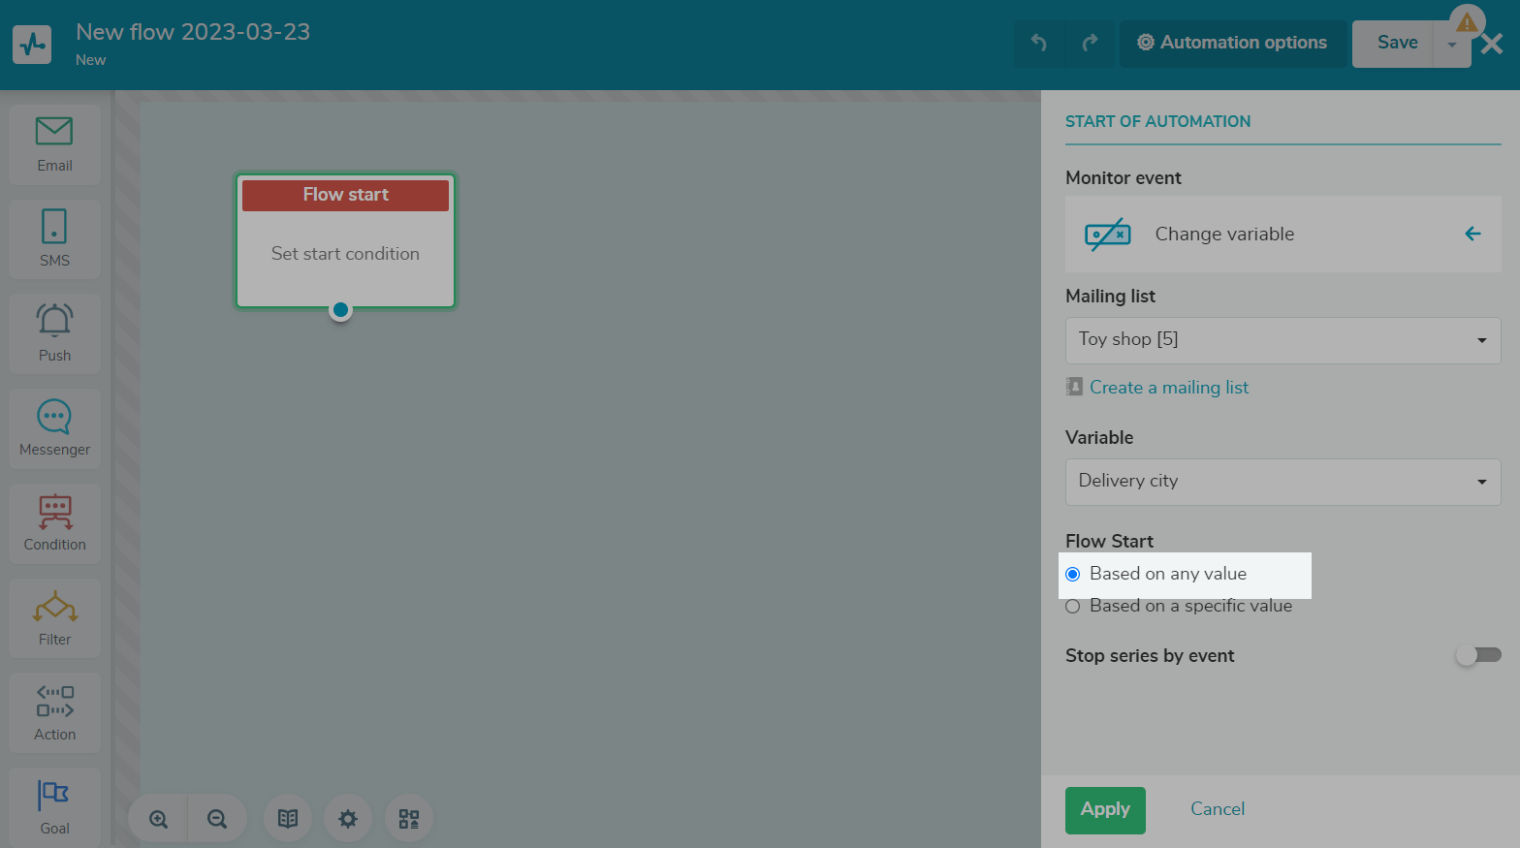The height and width of the screenshot is (848, 1520).
Task: Click the START OF AUTOMATION heading
Action: pyautogui.click(x=1157, y=122)
